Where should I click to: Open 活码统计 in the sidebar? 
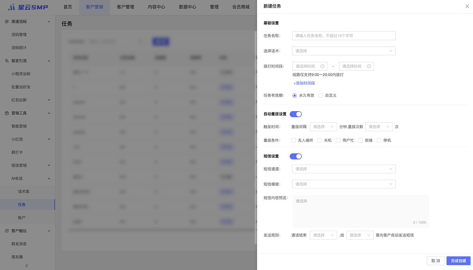[x=19, y=48]
